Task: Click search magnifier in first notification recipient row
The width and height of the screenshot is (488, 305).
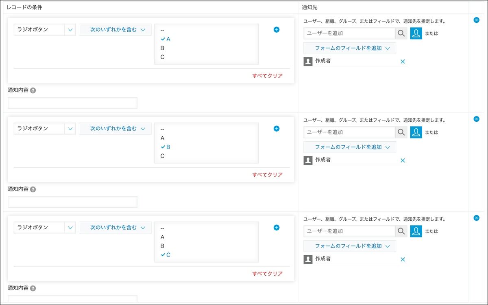Action: 401,33
